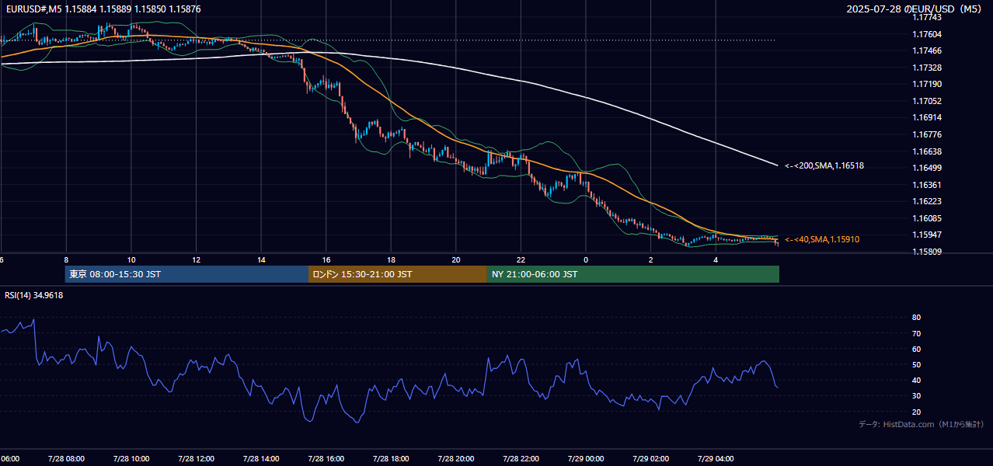
Task: Select the NY 21:00-06:00 JST session bar
Action: tap(633, 274)
